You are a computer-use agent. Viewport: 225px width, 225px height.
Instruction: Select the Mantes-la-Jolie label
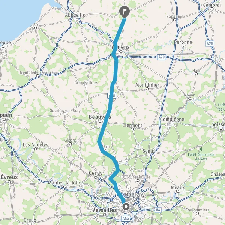64,183
